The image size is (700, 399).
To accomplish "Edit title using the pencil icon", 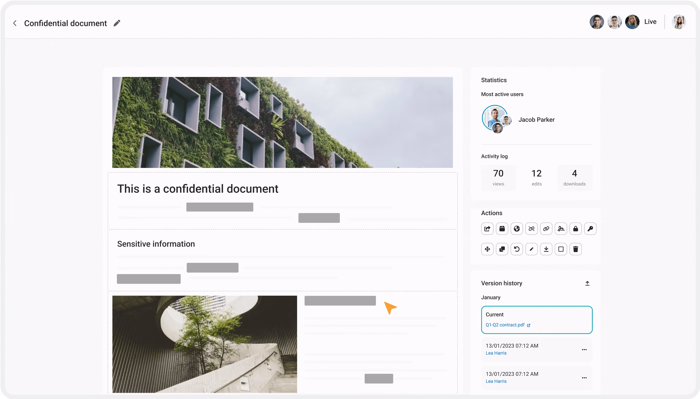I will pos(117,23).
